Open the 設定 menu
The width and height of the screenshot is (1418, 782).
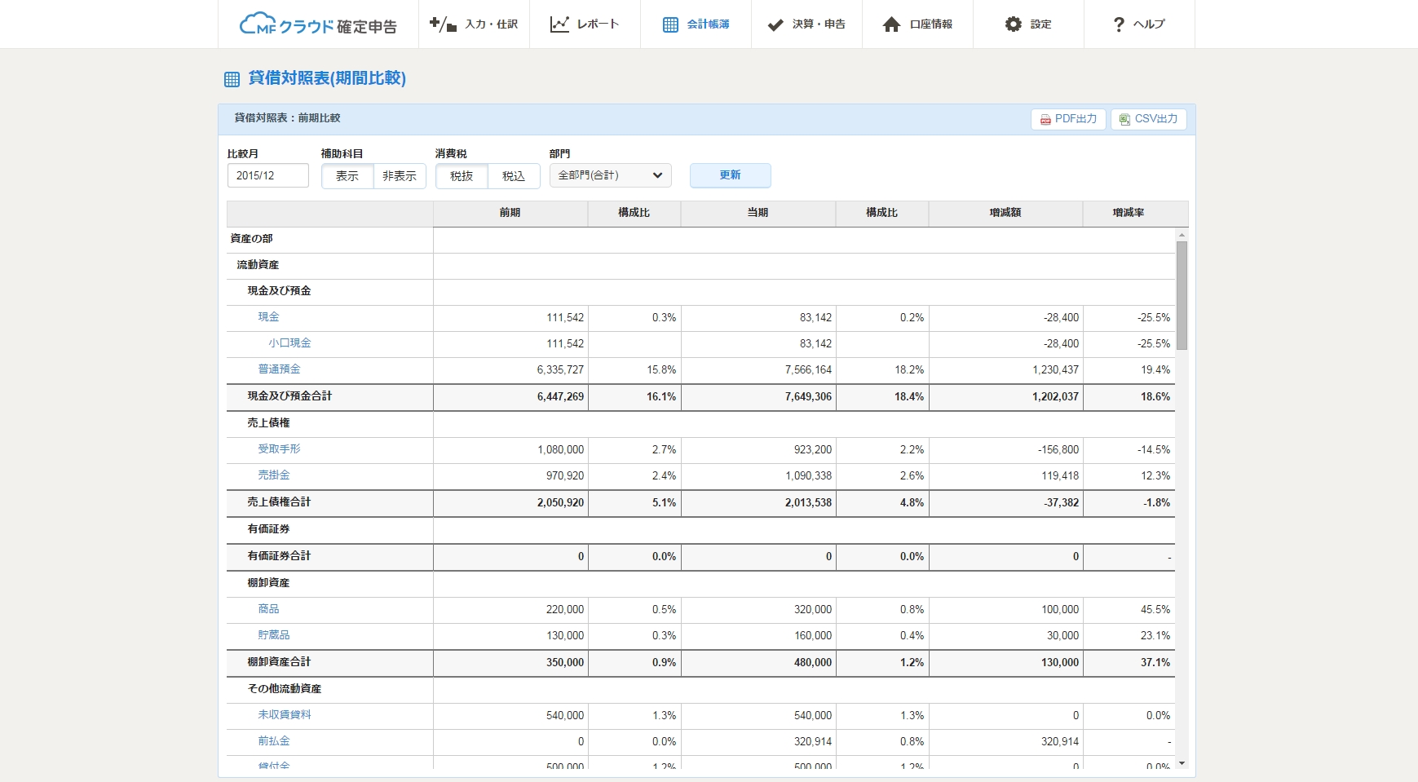point(1028,24)
